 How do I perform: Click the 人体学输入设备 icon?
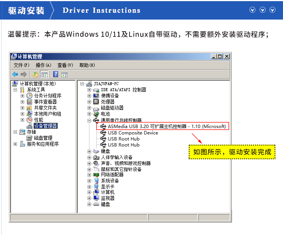click(96, 157)
